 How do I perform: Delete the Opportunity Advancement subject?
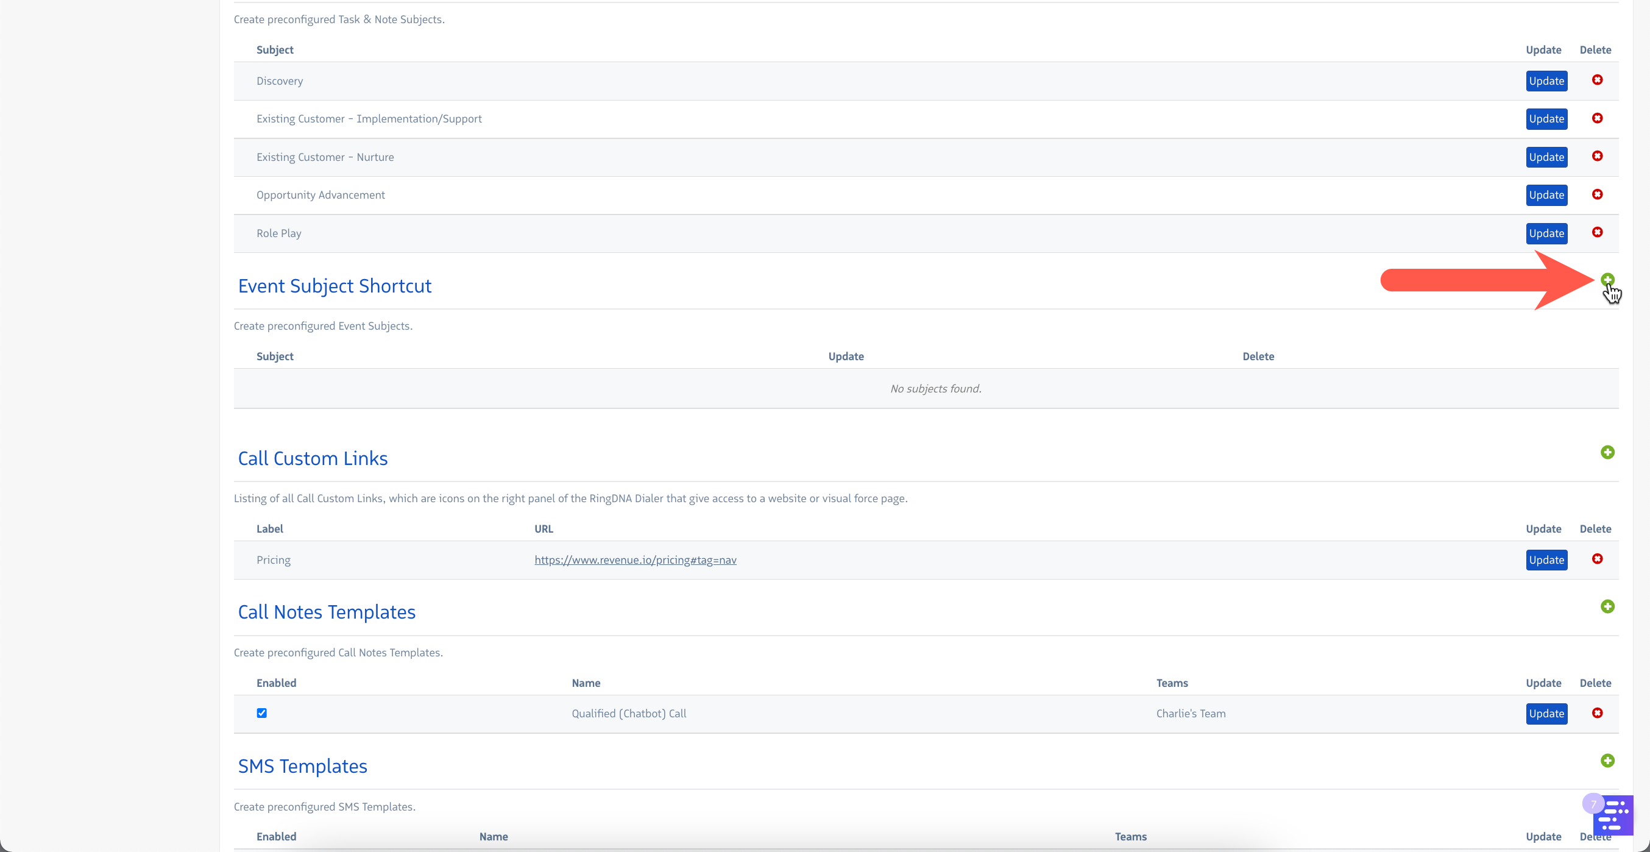1597,194
